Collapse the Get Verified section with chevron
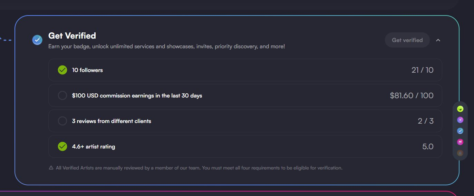474x196 pixels. [438, 40]
